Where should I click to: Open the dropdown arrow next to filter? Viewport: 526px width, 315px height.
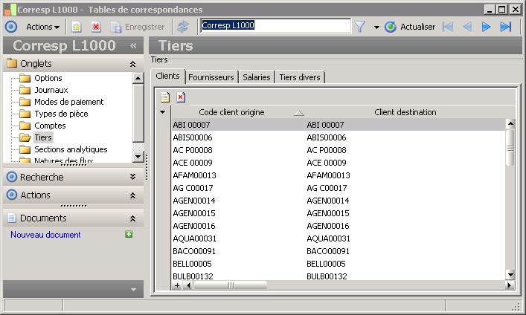[376, 27]
